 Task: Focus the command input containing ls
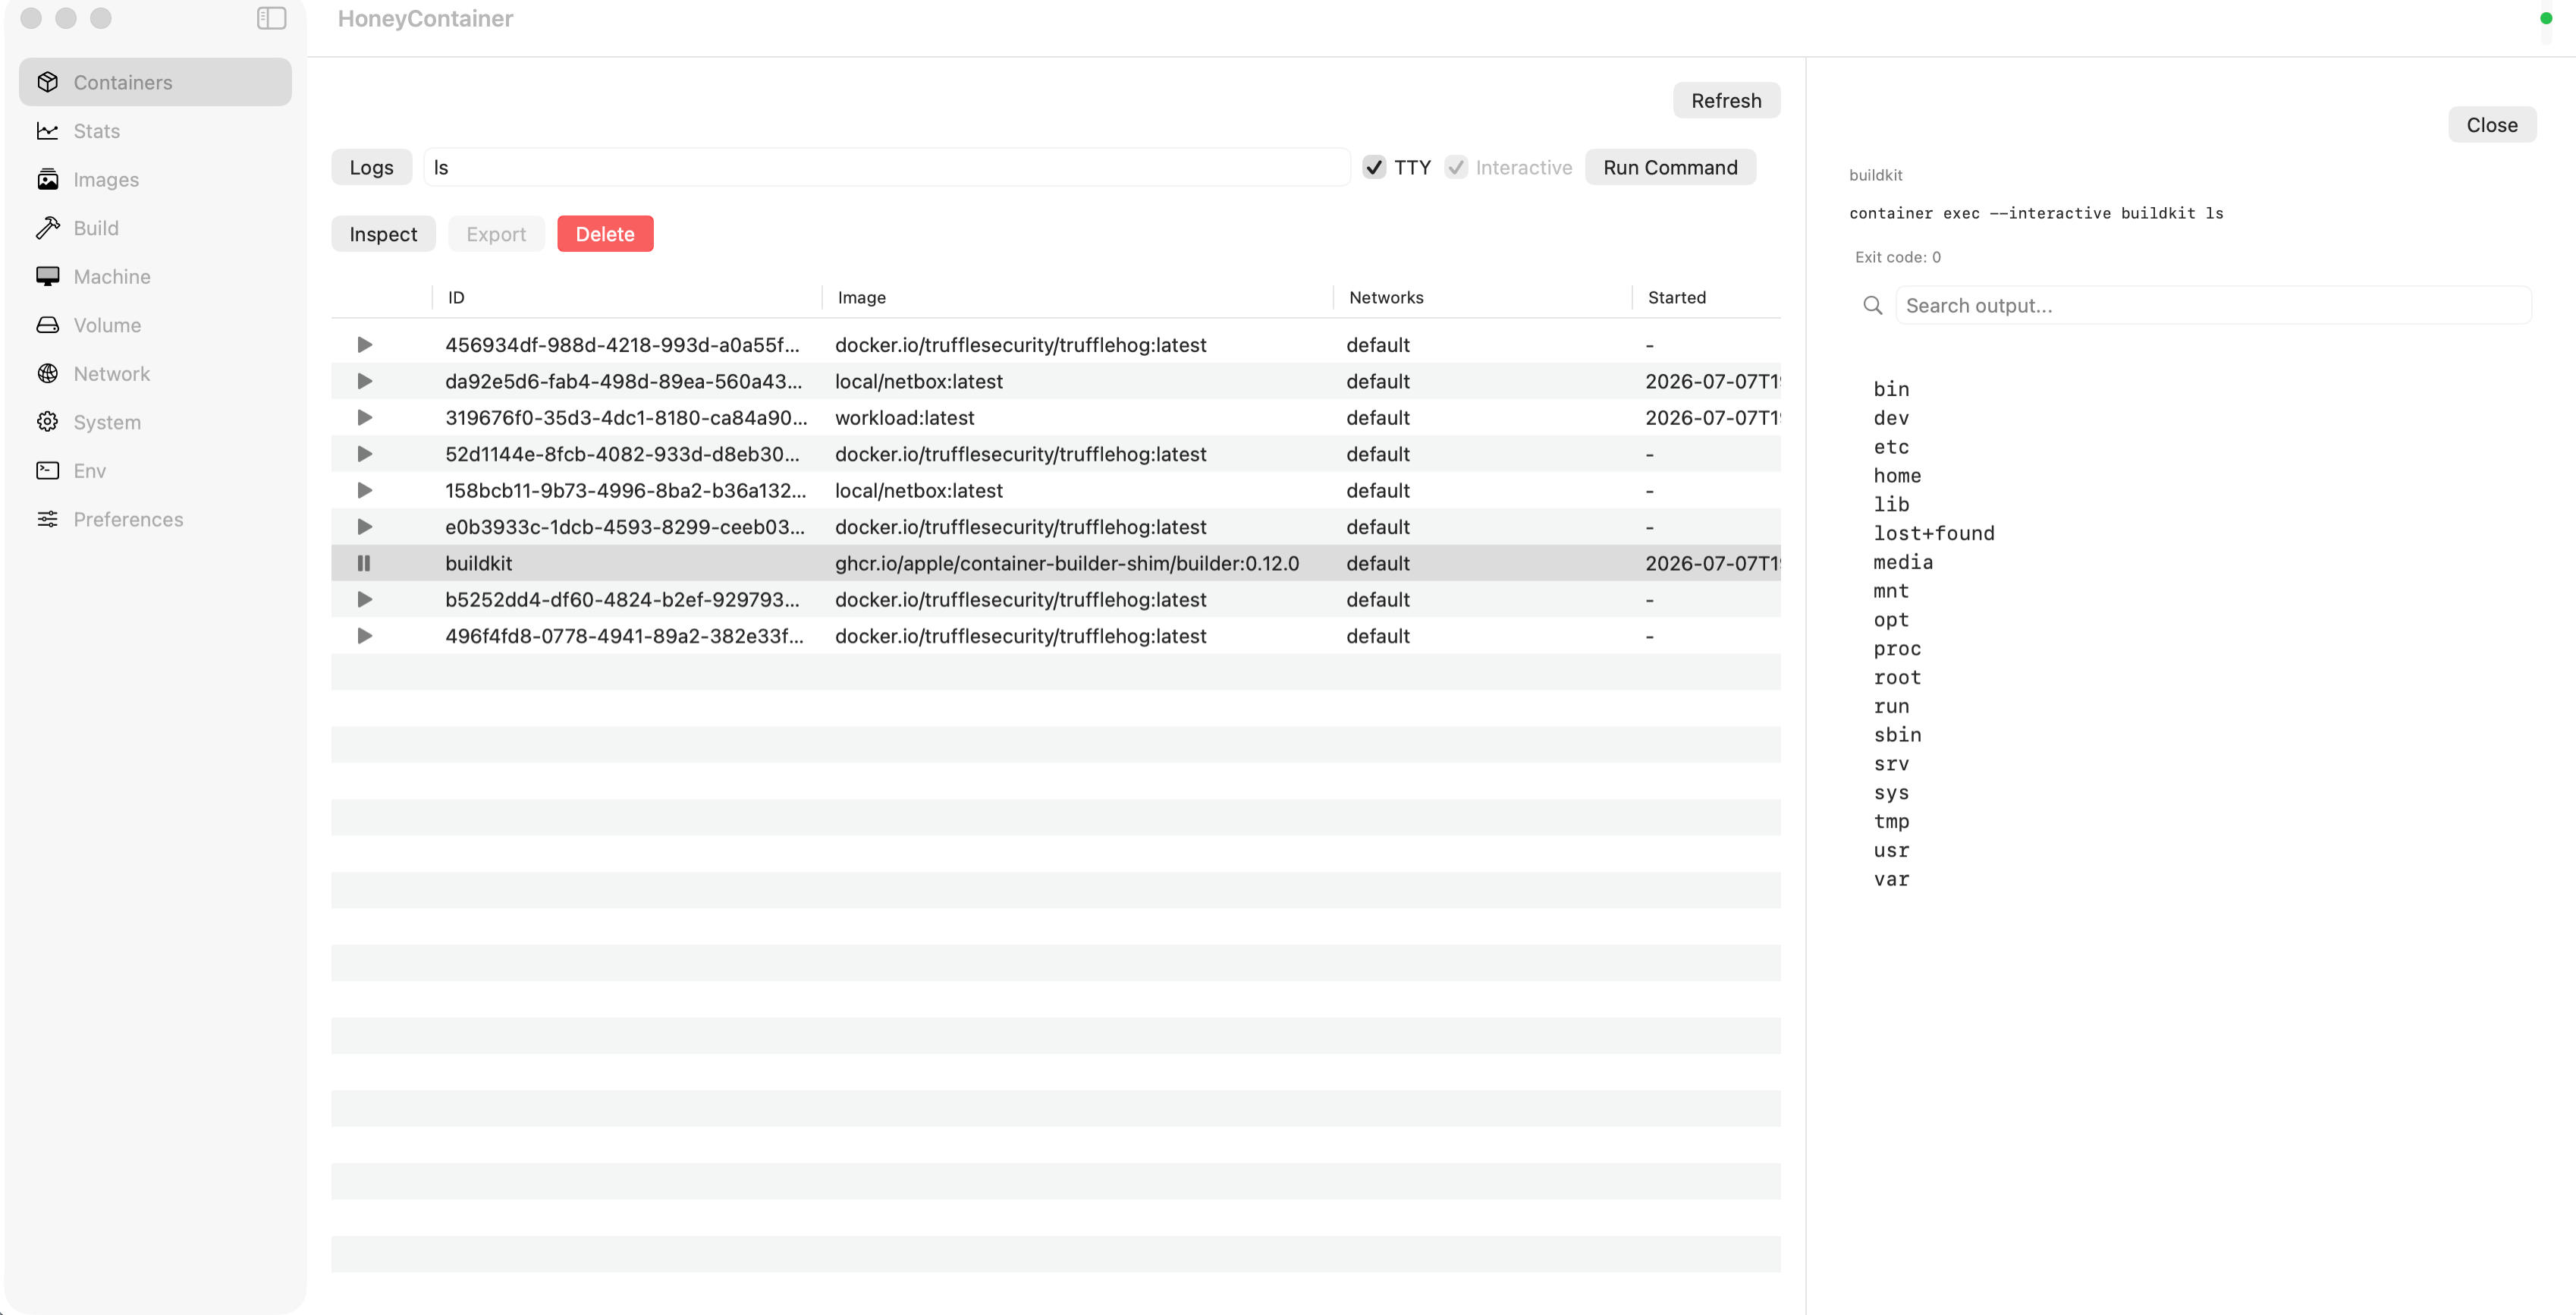click(x=887, y=167)
